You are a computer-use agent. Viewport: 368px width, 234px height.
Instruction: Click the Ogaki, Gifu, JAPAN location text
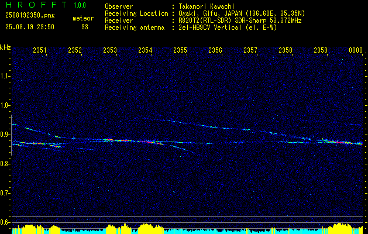[242, 13]
